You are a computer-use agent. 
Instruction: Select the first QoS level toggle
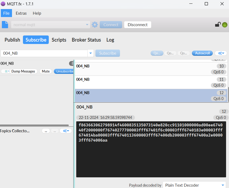point(157,53)
